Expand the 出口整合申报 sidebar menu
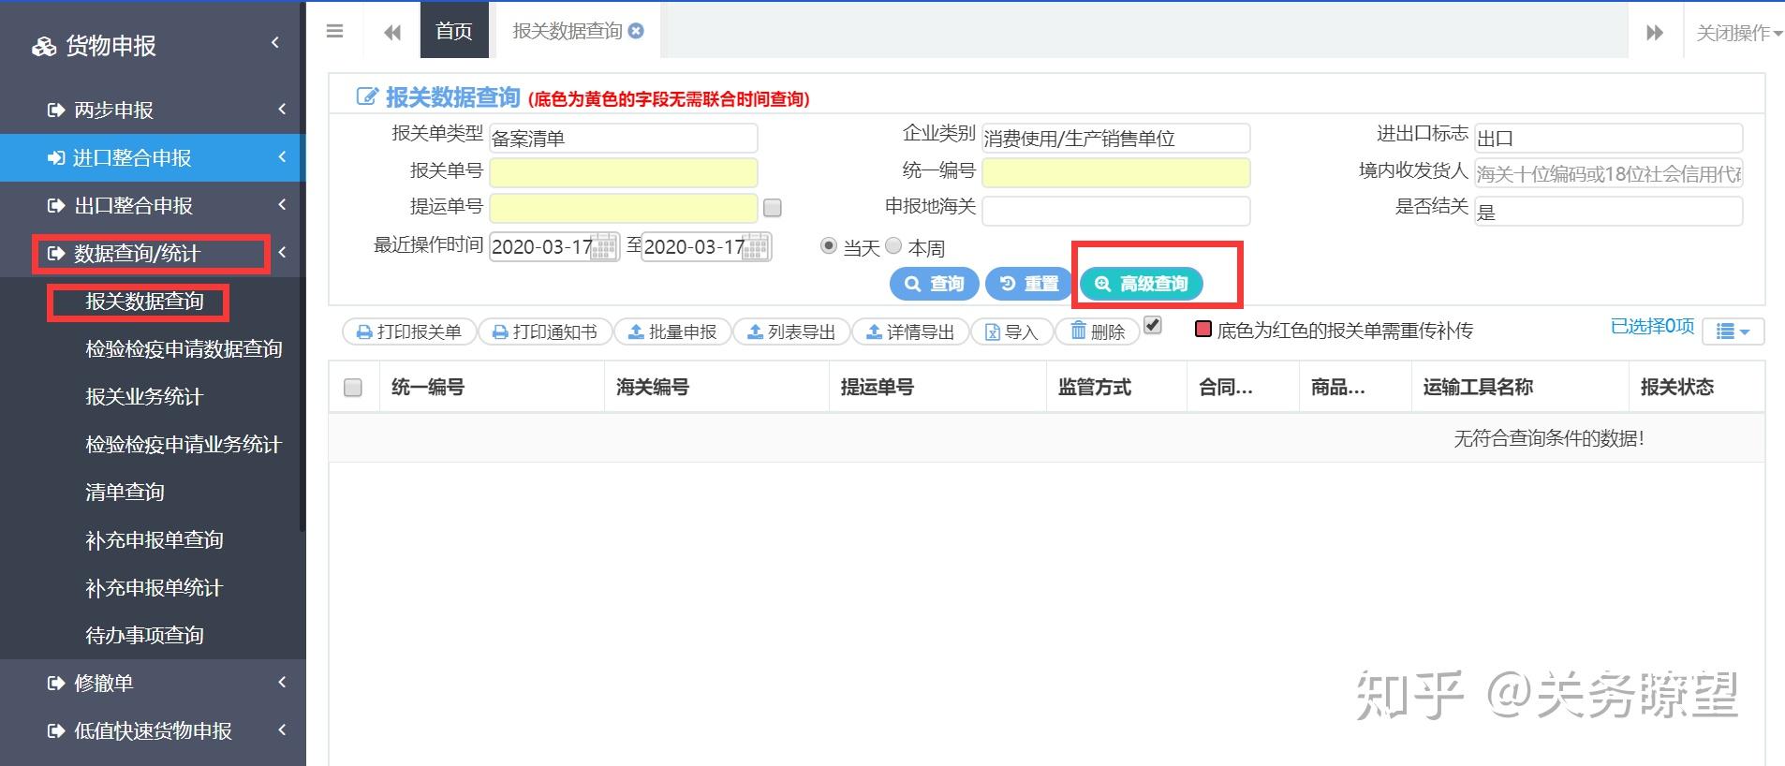 pyautogui.click(x=153, y=205)
